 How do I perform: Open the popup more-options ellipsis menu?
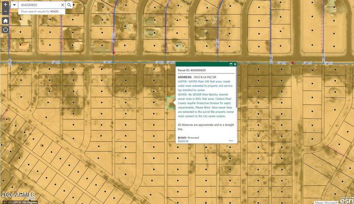(231, 140)
